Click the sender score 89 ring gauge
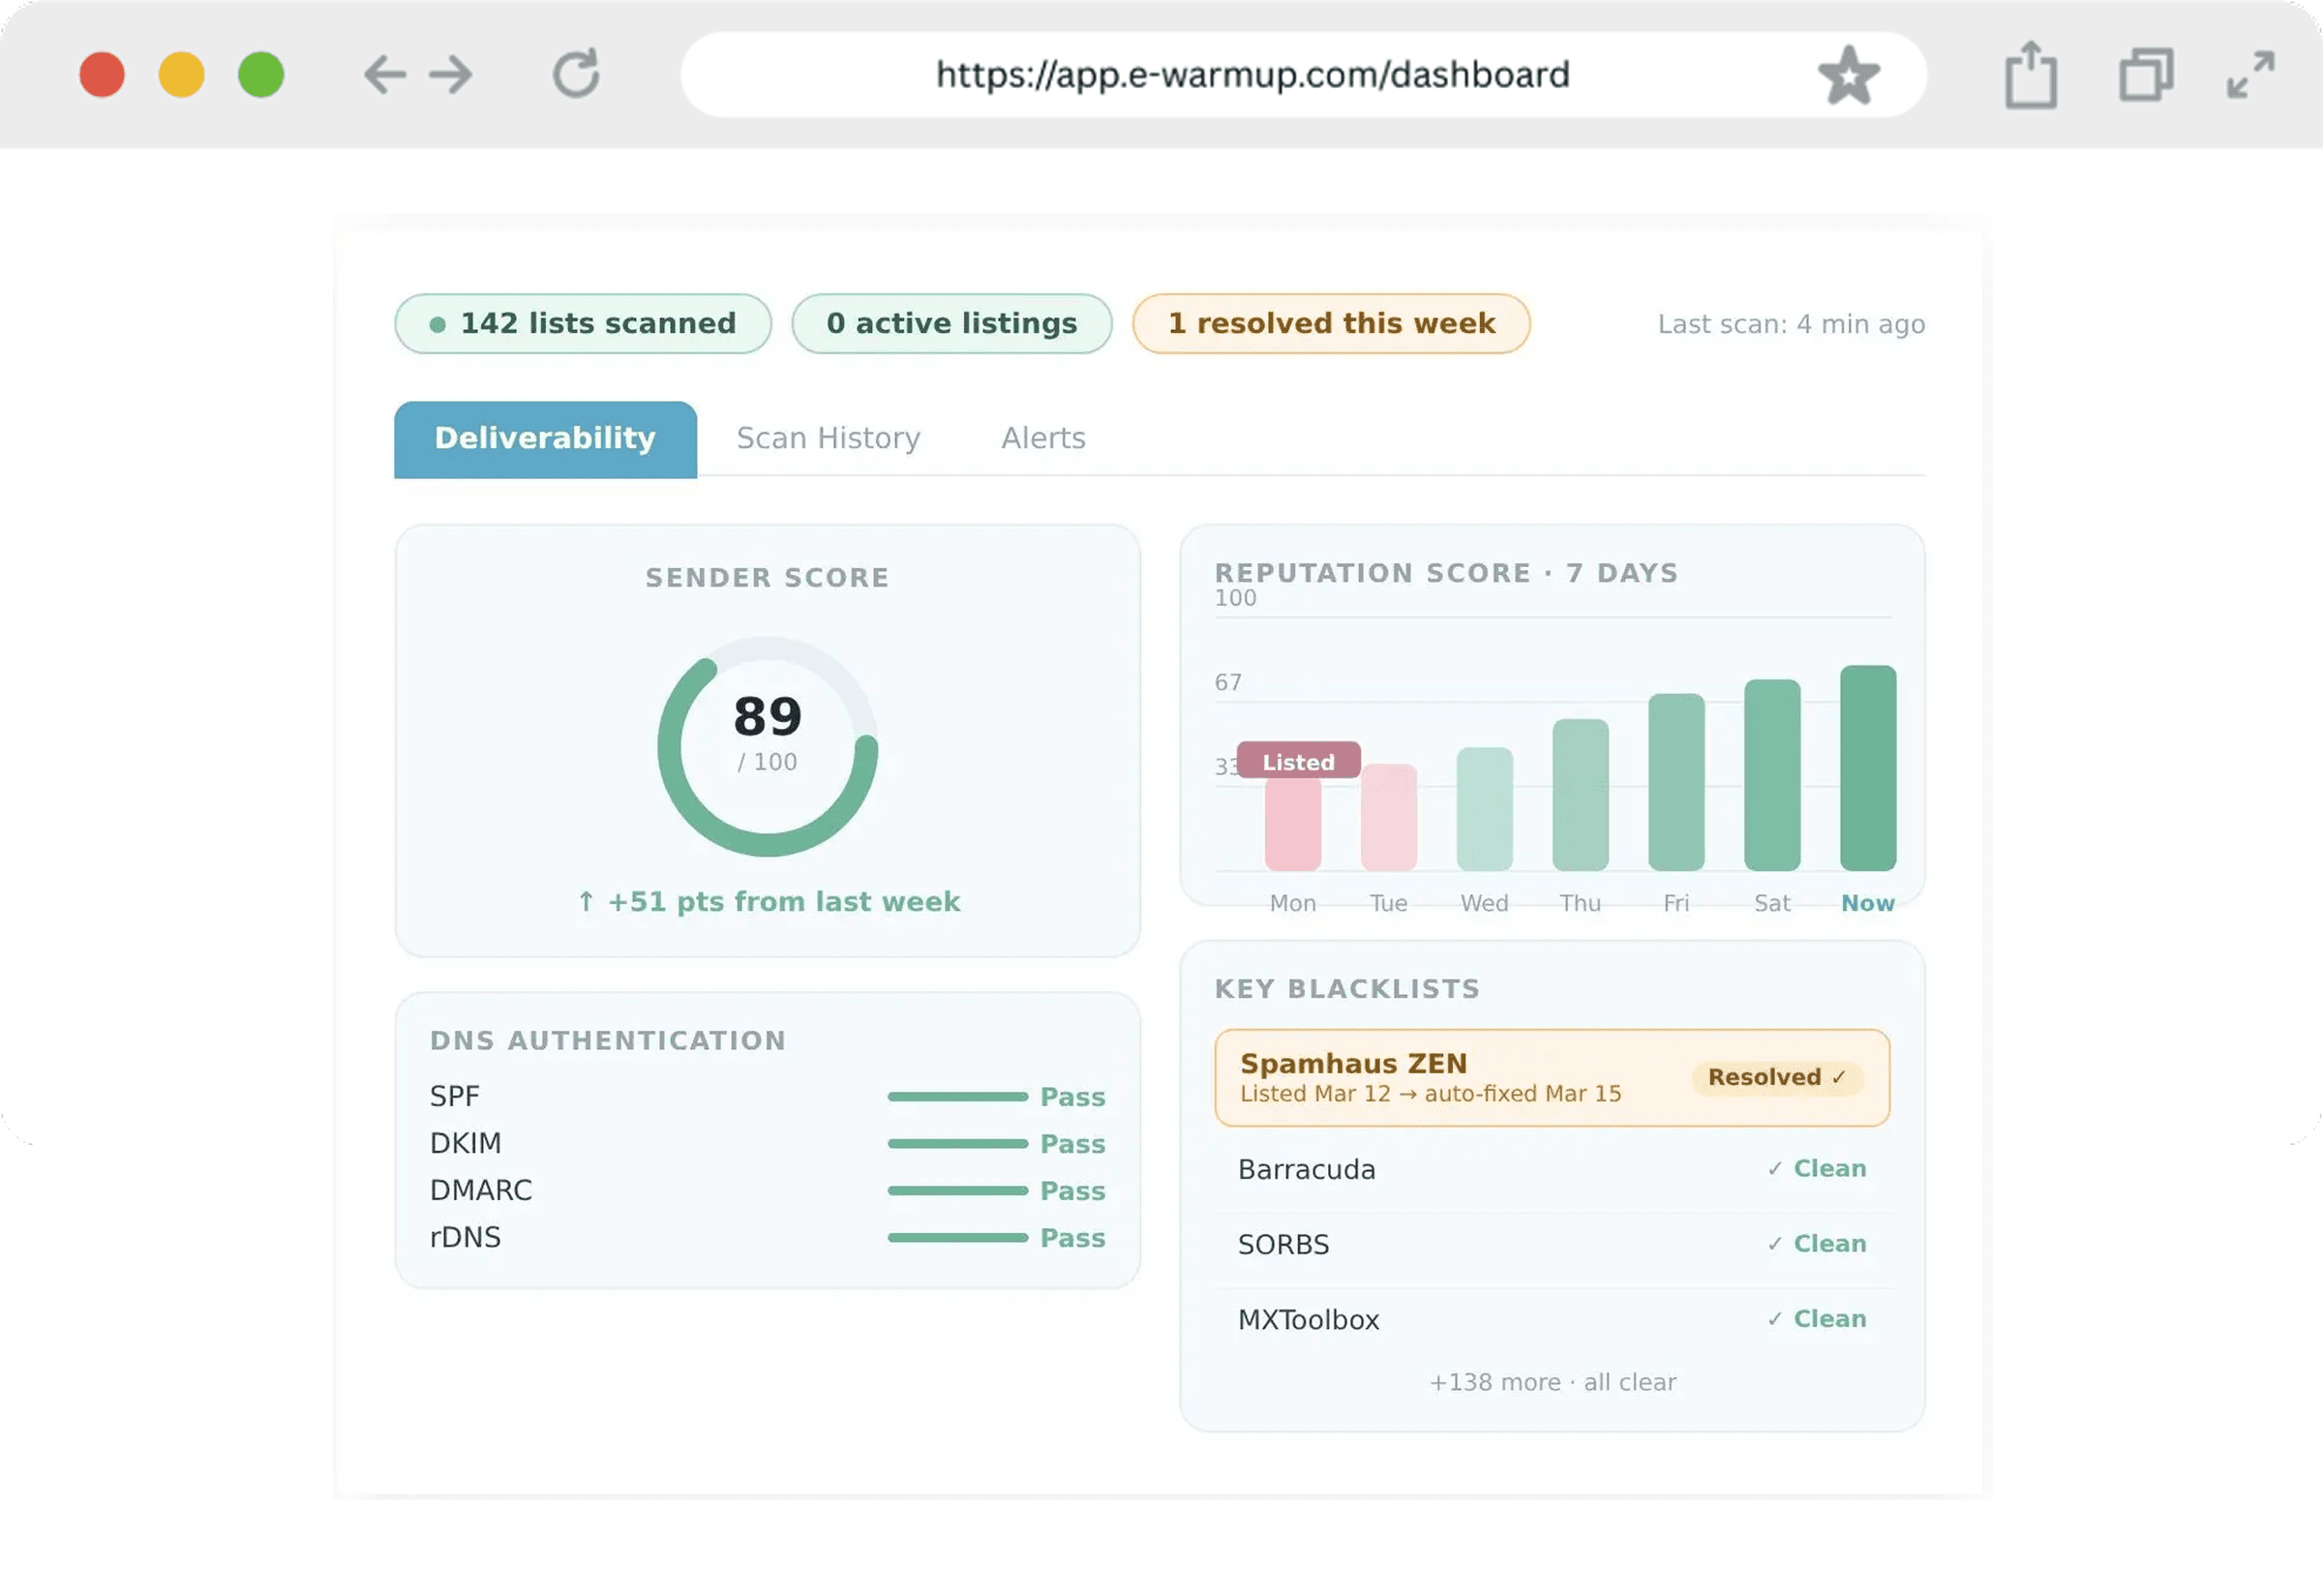 [767, 747]
